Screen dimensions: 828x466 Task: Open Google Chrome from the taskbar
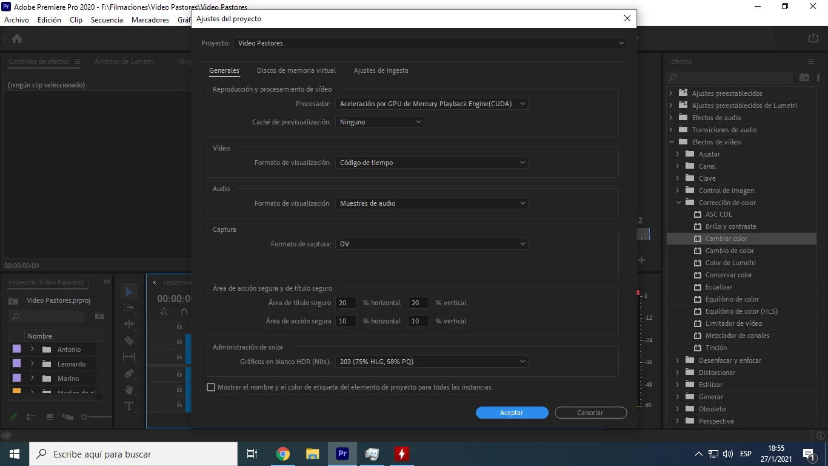click(x=283, y=454)
